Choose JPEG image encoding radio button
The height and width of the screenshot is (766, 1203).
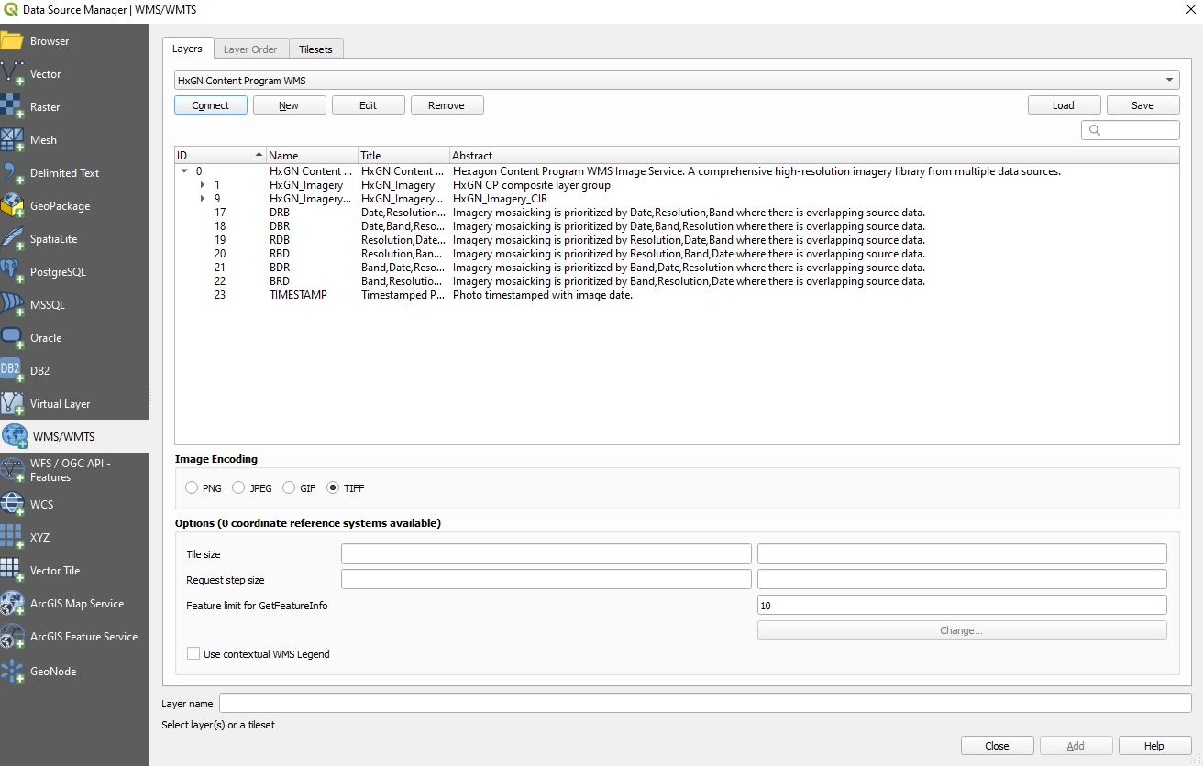[x=238, y=488]
